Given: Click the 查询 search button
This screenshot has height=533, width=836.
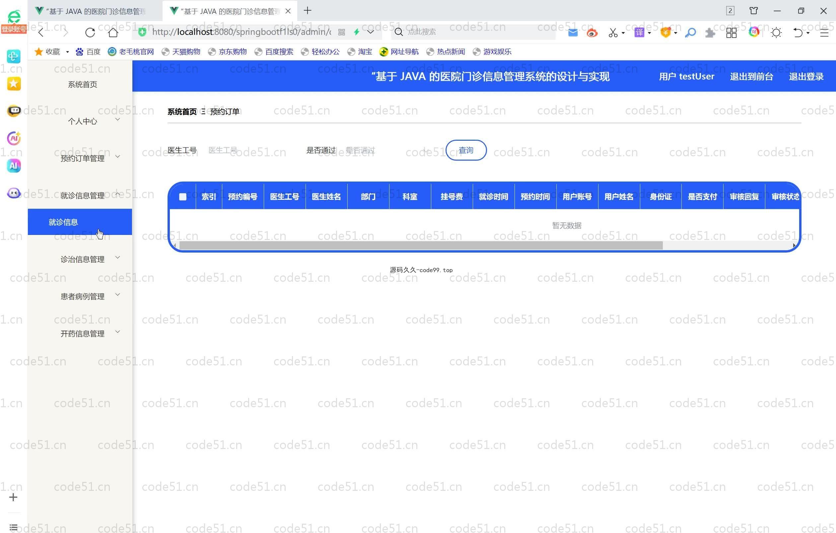Looking at the screenshot, I should point(466,150).
